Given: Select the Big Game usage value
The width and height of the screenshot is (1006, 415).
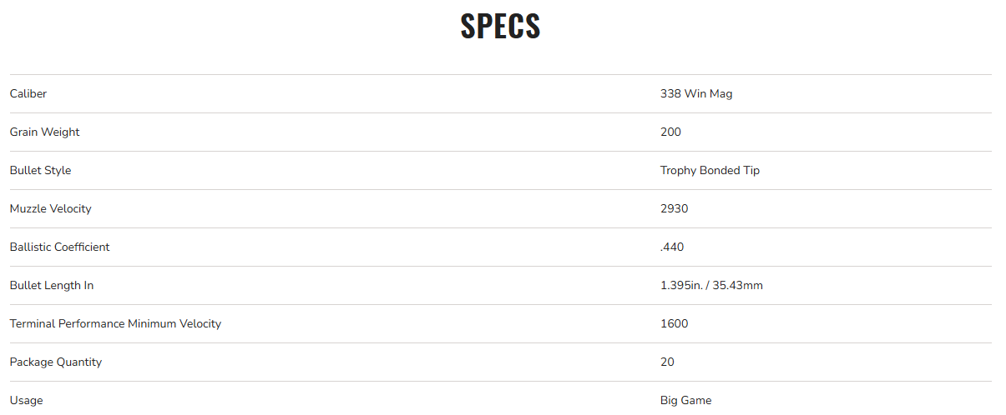Looking at the screenshot, I should click(x=685, y=401).
